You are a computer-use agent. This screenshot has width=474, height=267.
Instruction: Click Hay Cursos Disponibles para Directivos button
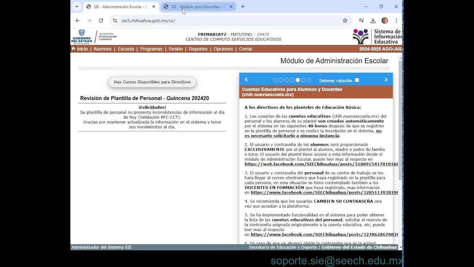click(152, 82)
